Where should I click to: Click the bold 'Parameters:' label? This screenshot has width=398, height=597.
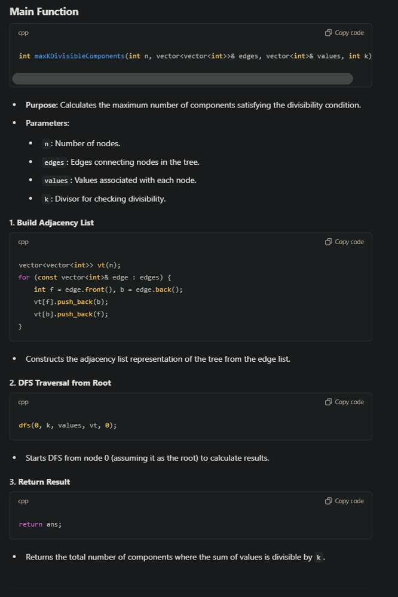pos(47,123)
